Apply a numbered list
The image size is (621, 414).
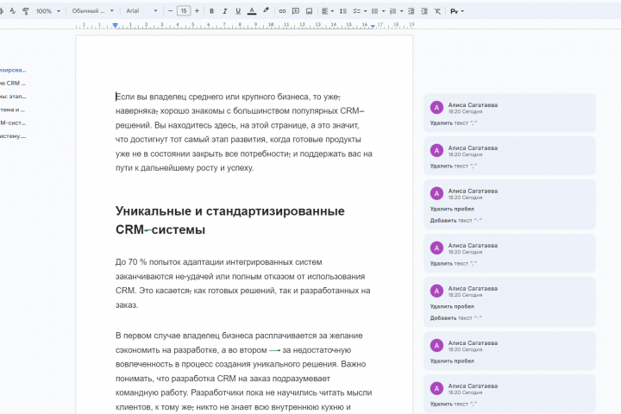tap(393, 11)
